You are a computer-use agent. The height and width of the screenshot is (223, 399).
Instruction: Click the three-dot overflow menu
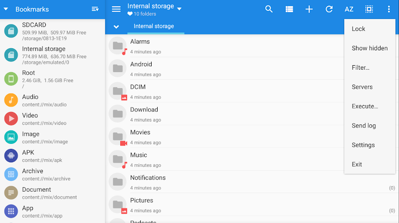[389, 9]
